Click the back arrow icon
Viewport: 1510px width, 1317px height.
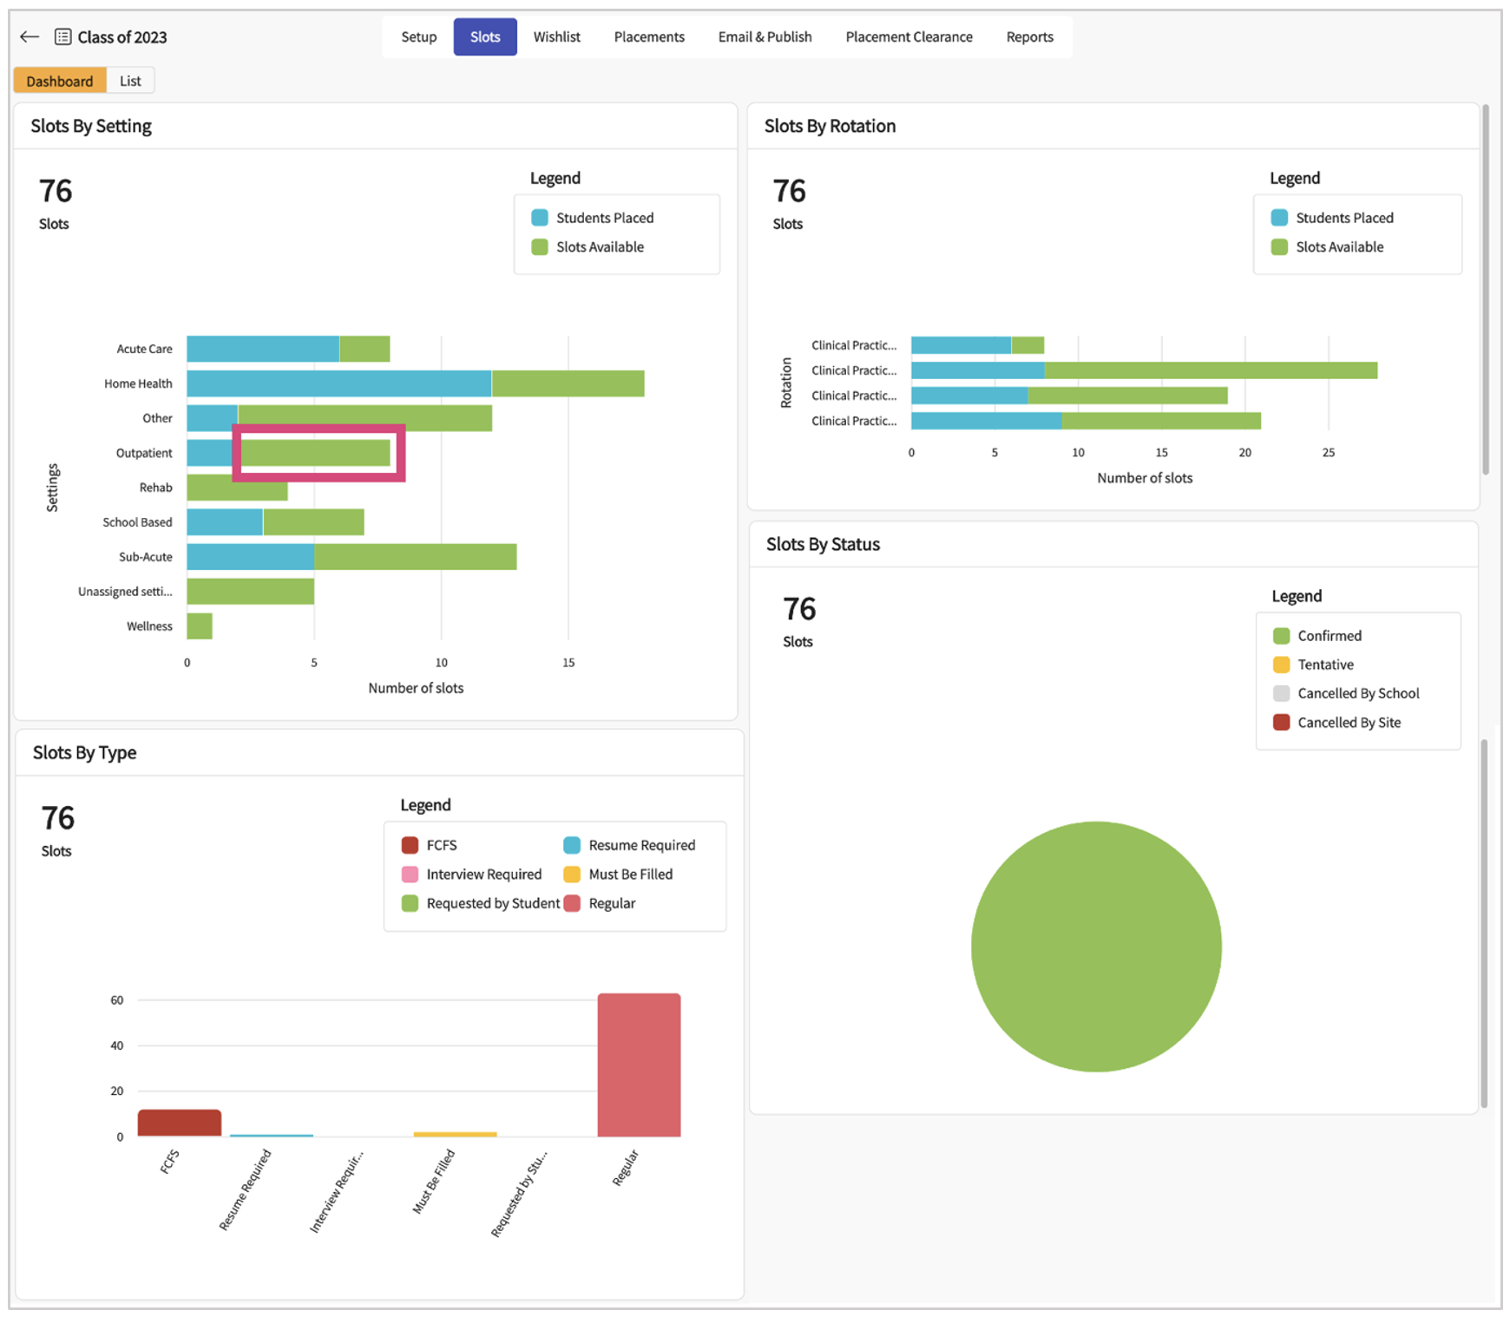click(30, 36)
